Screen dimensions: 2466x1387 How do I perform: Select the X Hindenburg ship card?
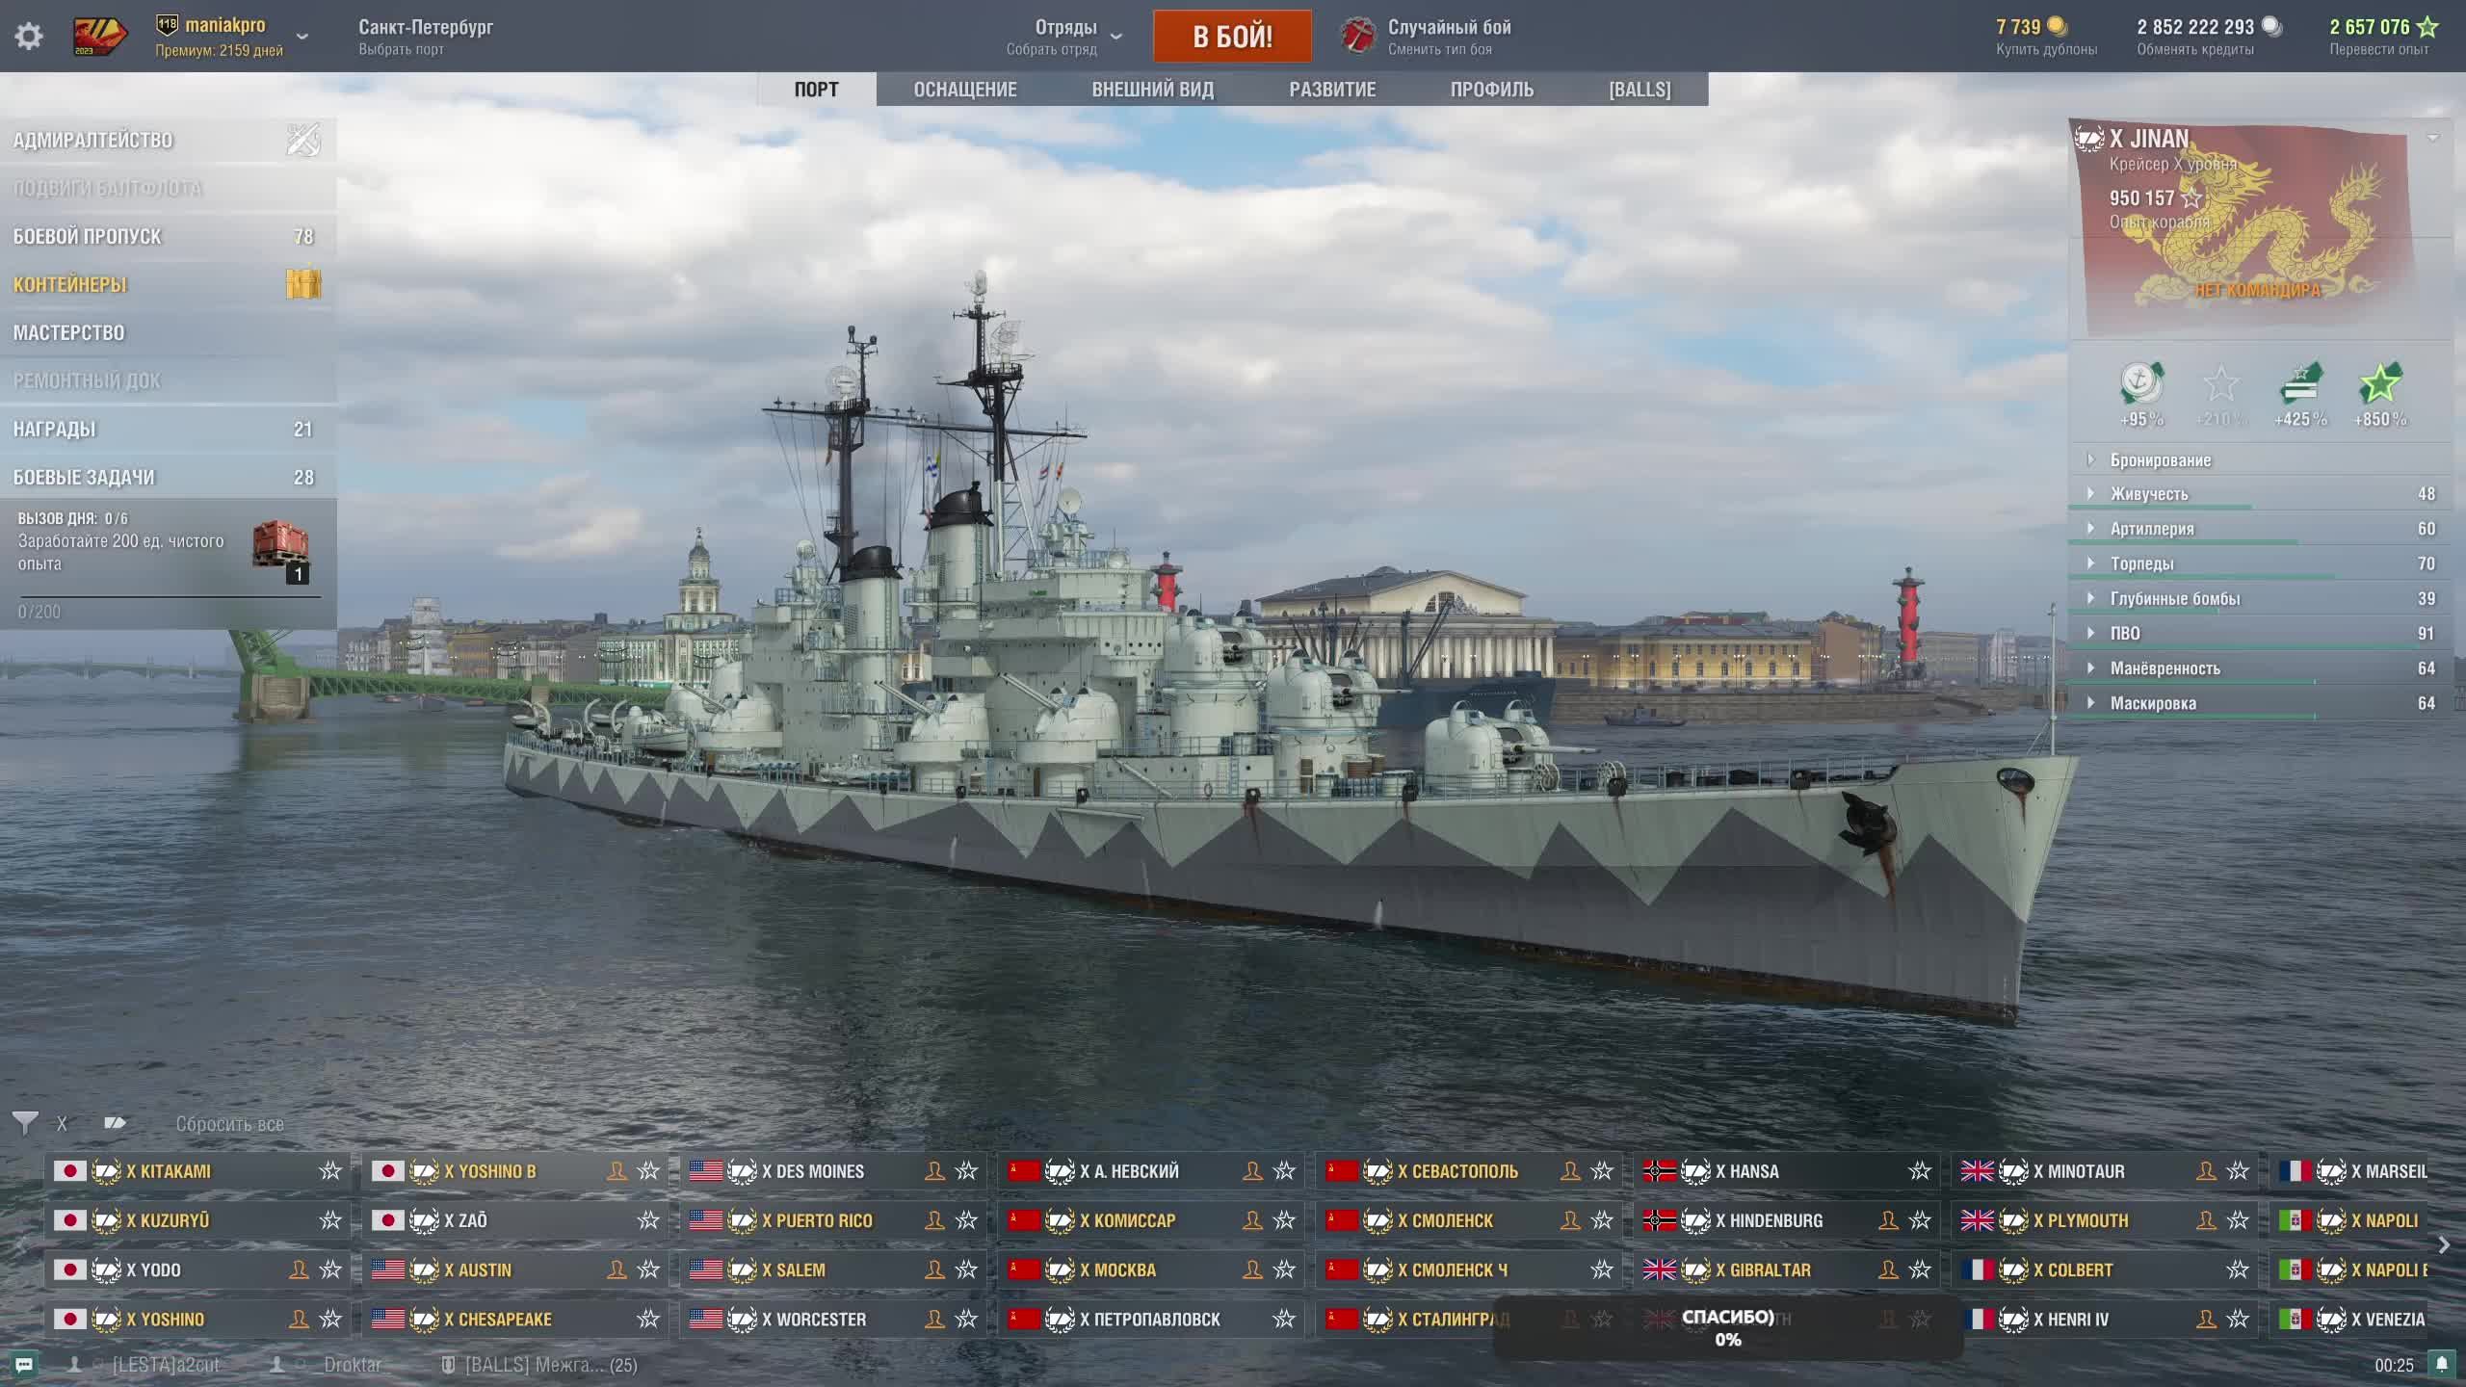pos(1787,1220)
